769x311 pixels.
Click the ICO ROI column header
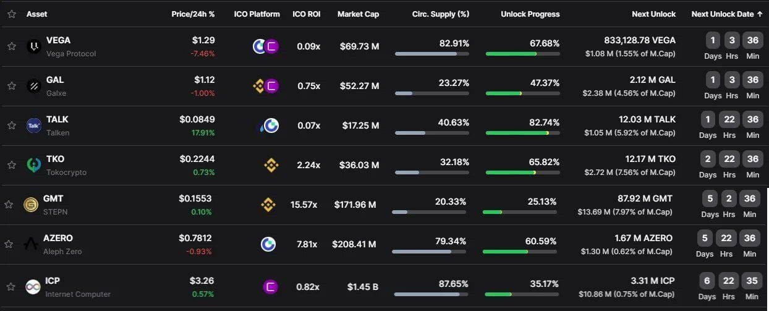(306, 14)
